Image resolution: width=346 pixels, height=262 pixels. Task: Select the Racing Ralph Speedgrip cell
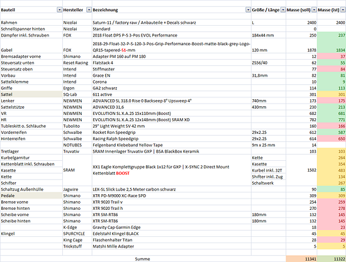coord(172,139)
